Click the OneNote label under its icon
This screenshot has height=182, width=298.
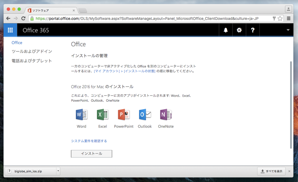tap(166, 126)
